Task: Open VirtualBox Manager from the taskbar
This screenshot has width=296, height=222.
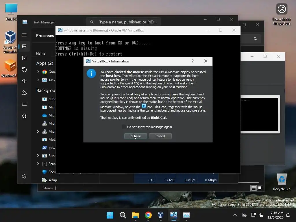Action: (x=161, y=215)
